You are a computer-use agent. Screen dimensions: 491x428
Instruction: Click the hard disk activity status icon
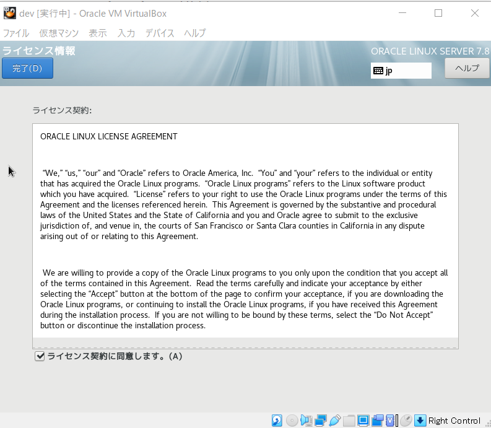tap(277, 420)
